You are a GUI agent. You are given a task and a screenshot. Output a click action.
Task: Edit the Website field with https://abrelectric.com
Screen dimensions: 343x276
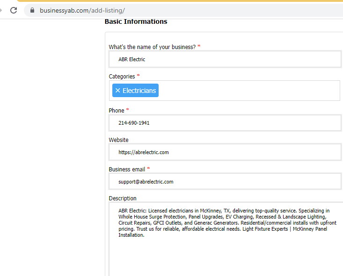click(x=225, y=152)
